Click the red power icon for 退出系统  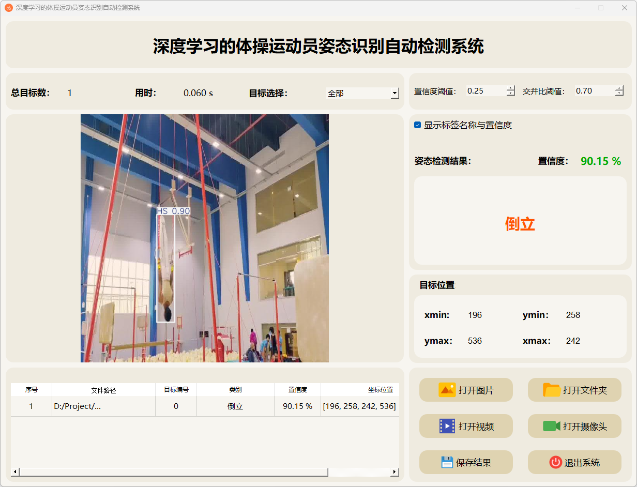click(x=555, y=462)
